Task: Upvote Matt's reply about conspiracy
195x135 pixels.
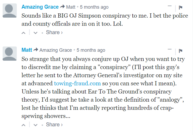Action: (24, 125)
